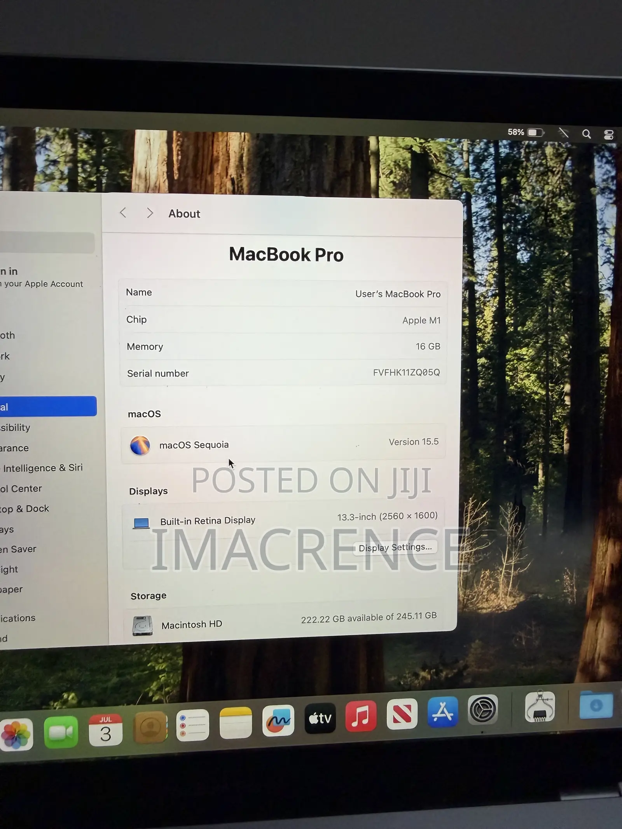
Task: Go forward using the right chevron
Action: coord(150,213)
